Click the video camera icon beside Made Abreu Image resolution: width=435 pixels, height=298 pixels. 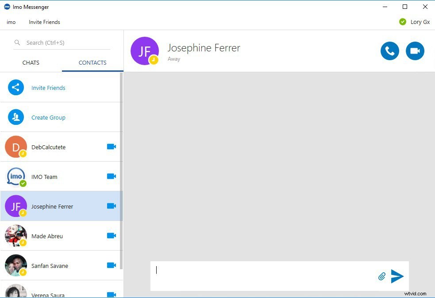coord(111,235)
